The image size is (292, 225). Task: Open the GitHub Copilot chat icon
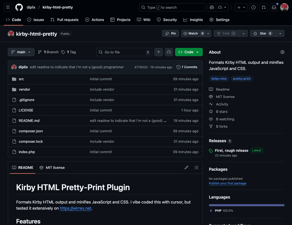[x=212, y=7]
